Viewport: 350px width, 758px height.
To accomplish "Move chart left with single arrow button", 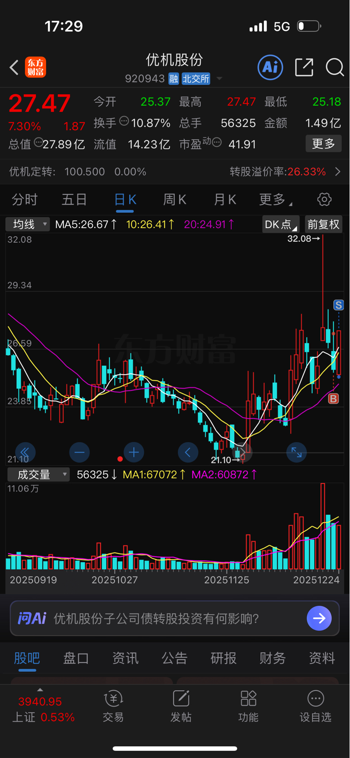I will click(188, 452).
